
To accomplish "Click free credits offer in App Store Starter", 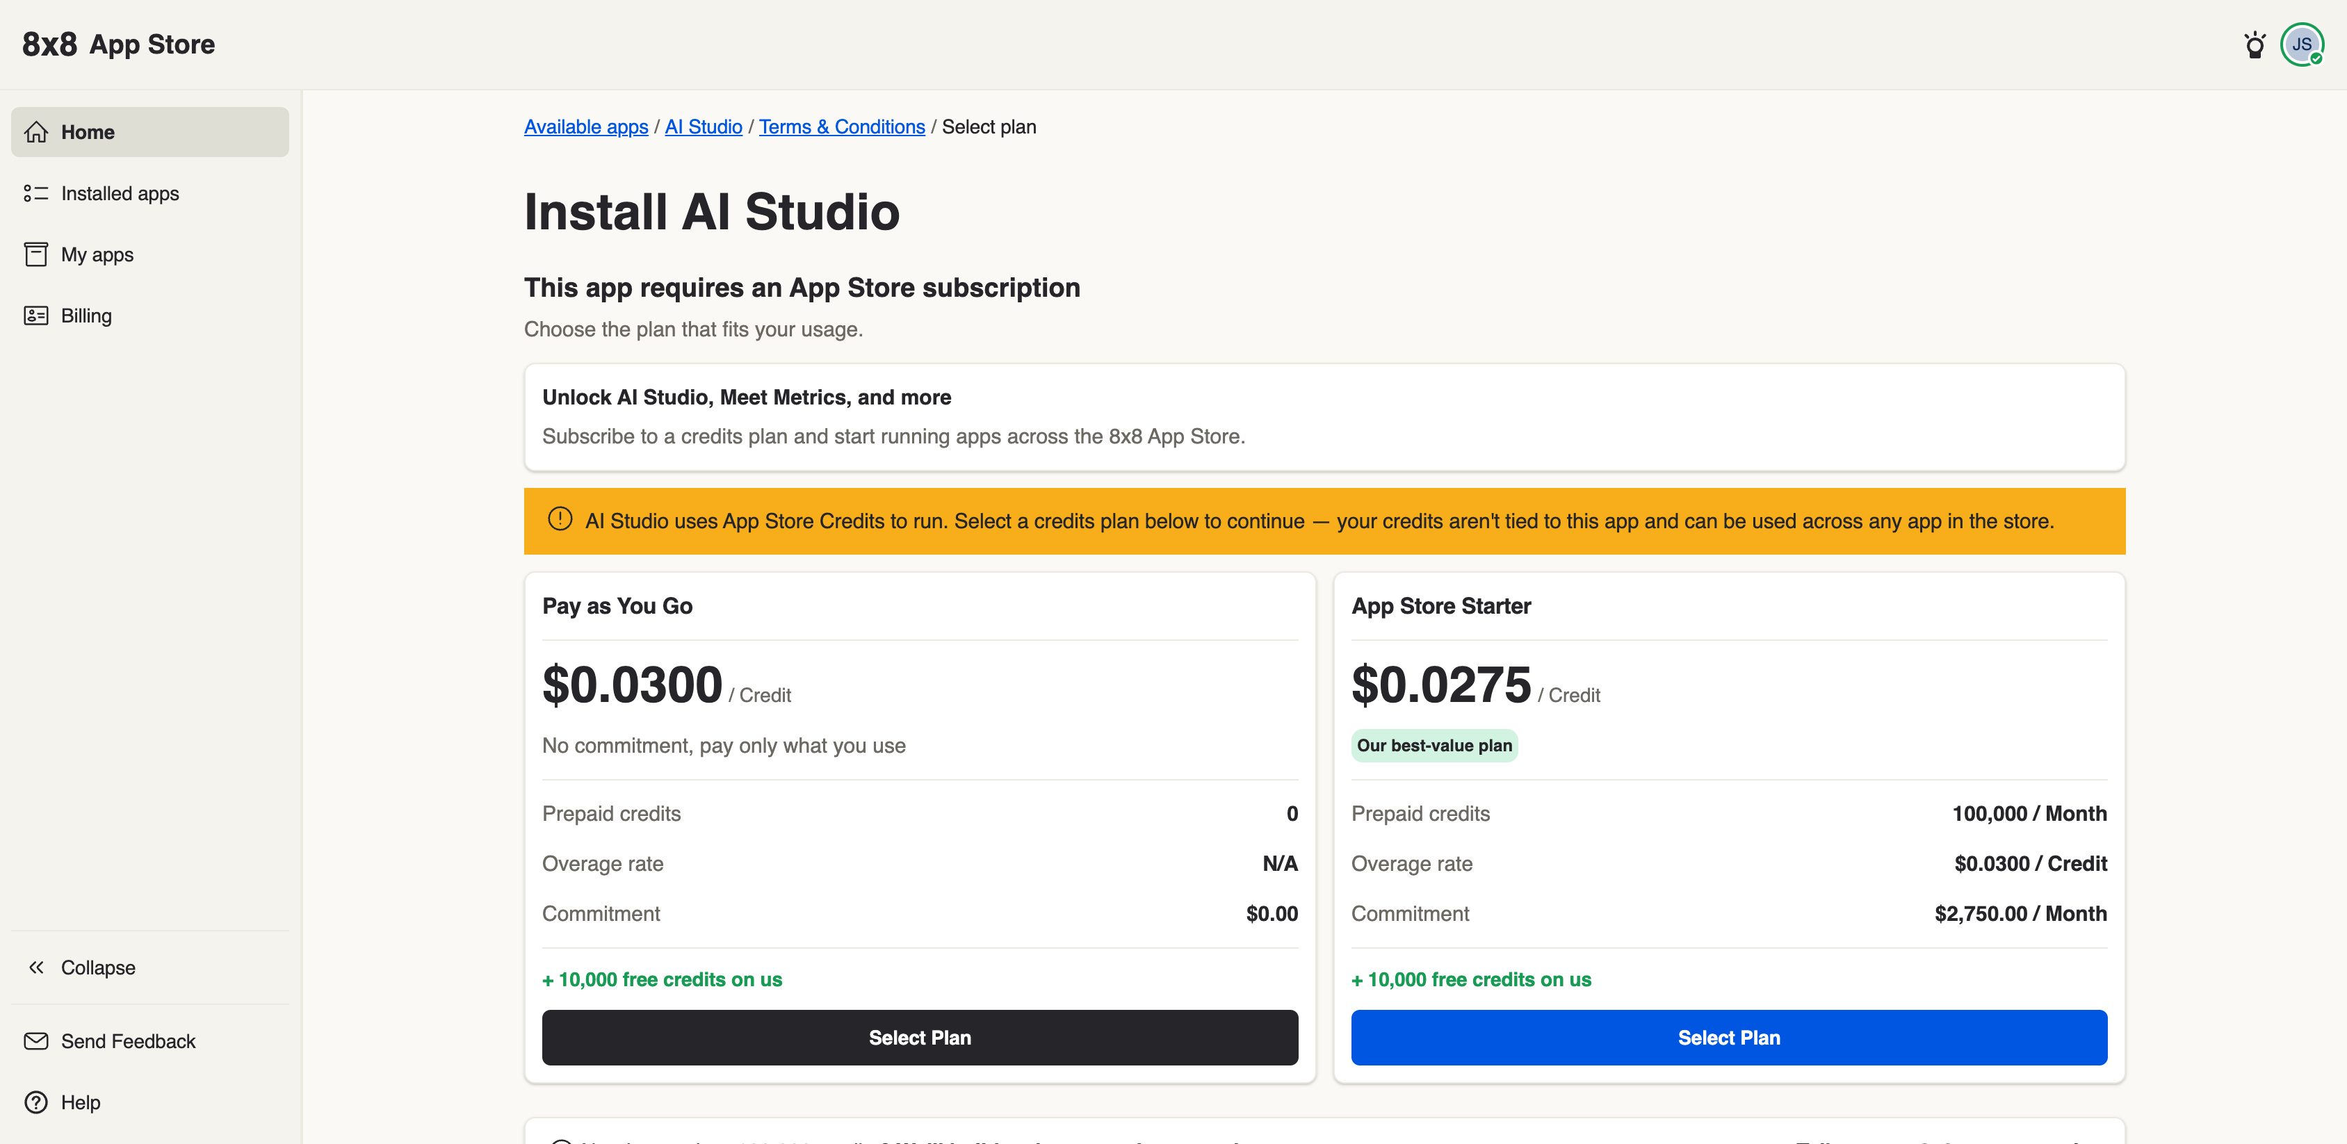I will click(1472, 980).
